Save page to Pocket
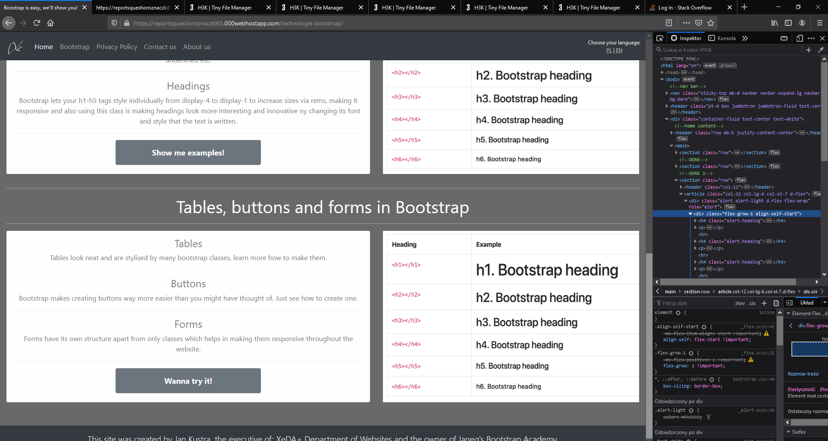828x441 pixels. pos(699,23)
